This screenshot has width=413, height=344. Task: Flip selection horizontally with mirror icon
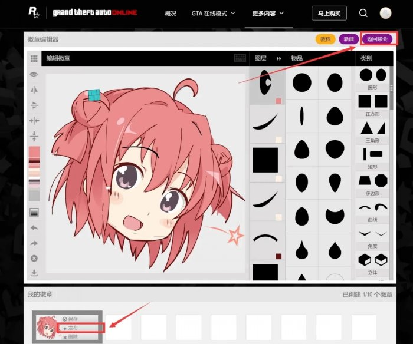tap(34, 90)
